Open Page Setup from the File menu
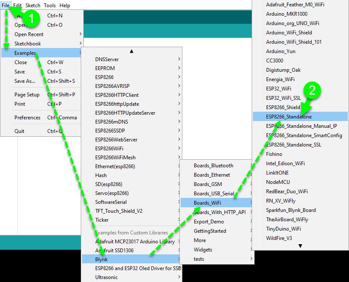This screenshot has width=349, height=282. click(41, 95)
